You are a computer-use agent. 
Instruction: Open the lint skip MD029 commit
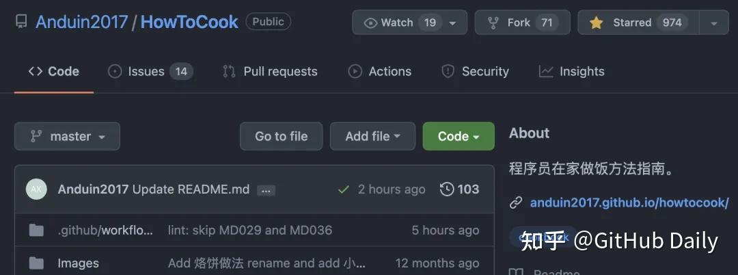coord(250,231)
